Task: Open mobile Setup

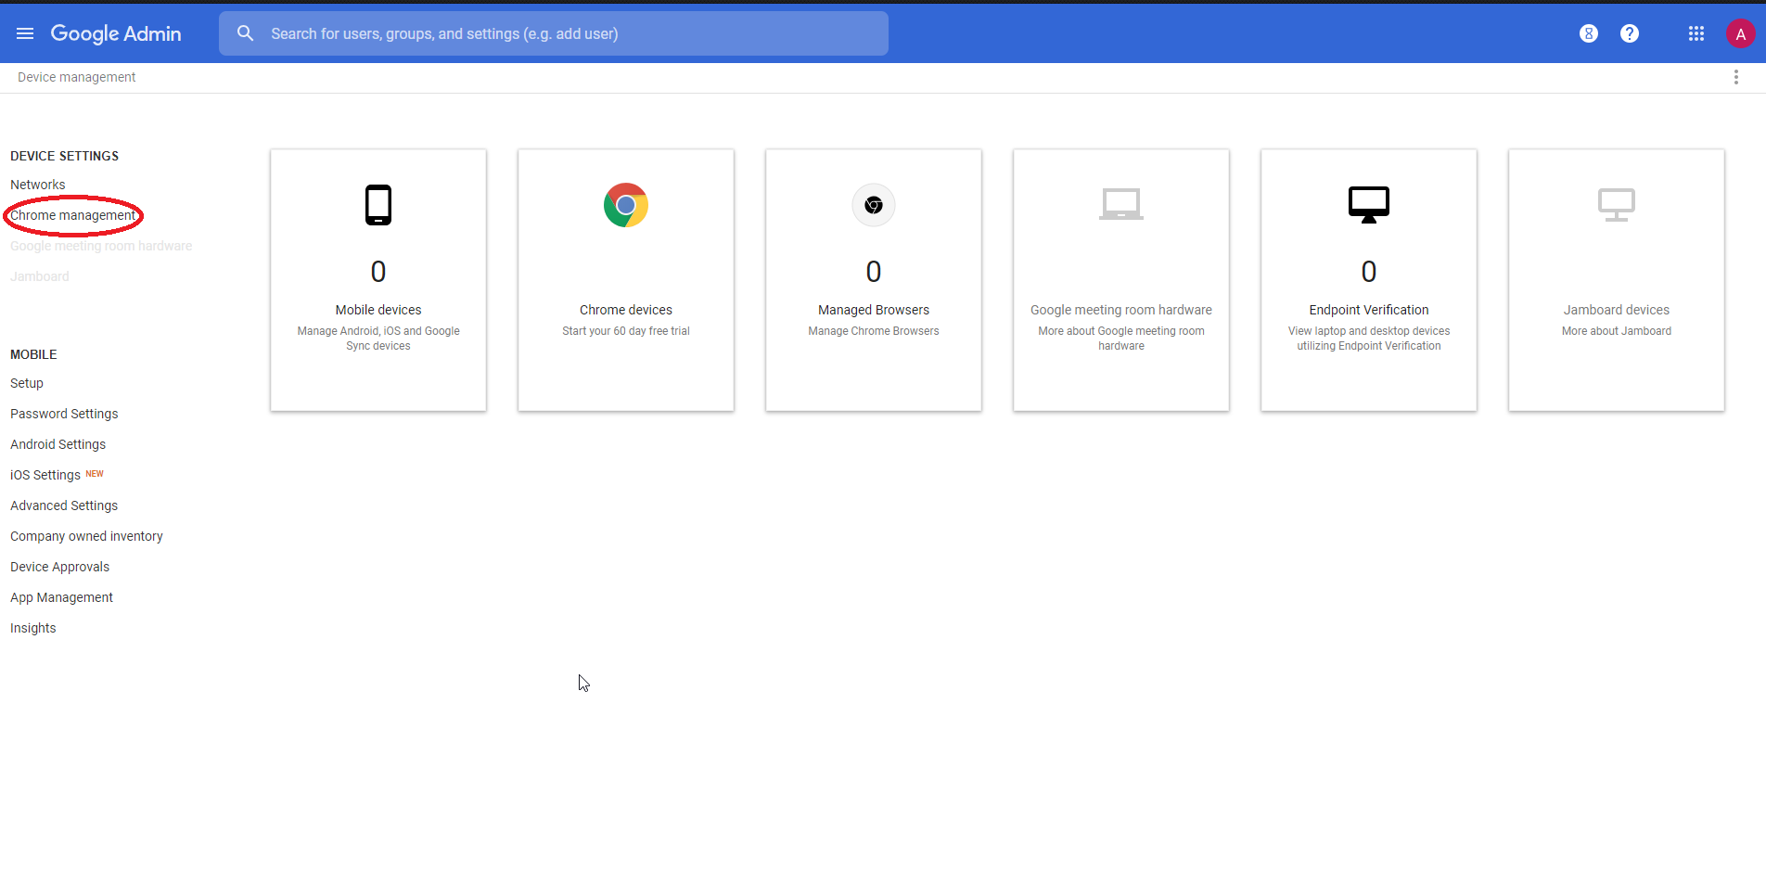Action: tap(27, 383)
